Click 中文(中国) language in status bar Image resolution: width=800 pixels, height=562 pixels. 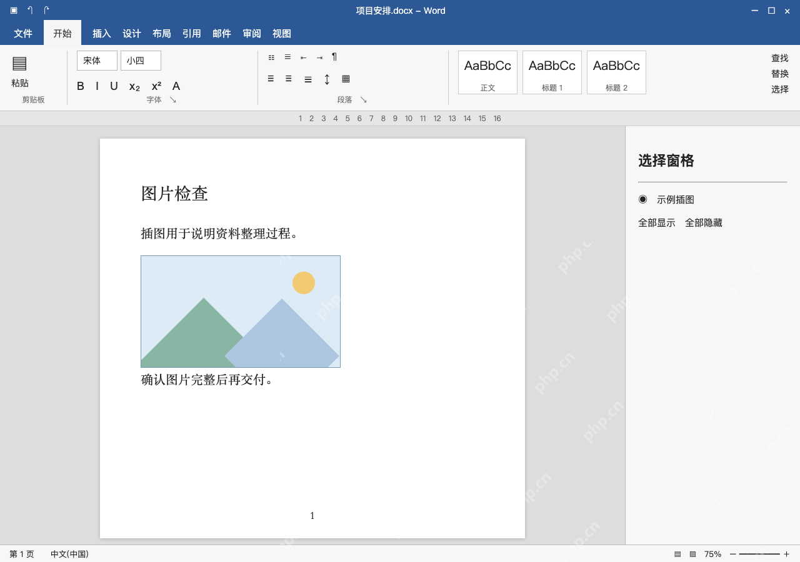tap(69, 554)
